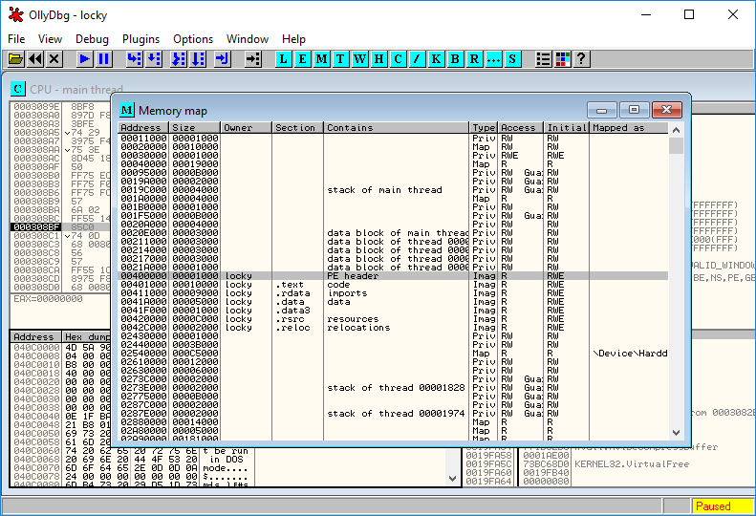This screenshot has height=516, width=756.
Task: Show References with R button
Action: click(x=474, y=59)
